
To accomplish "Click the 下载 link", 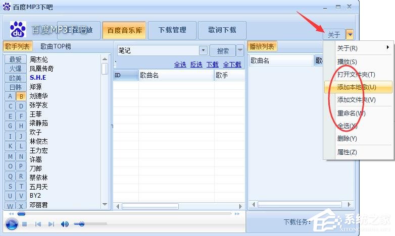I will 212,65.
